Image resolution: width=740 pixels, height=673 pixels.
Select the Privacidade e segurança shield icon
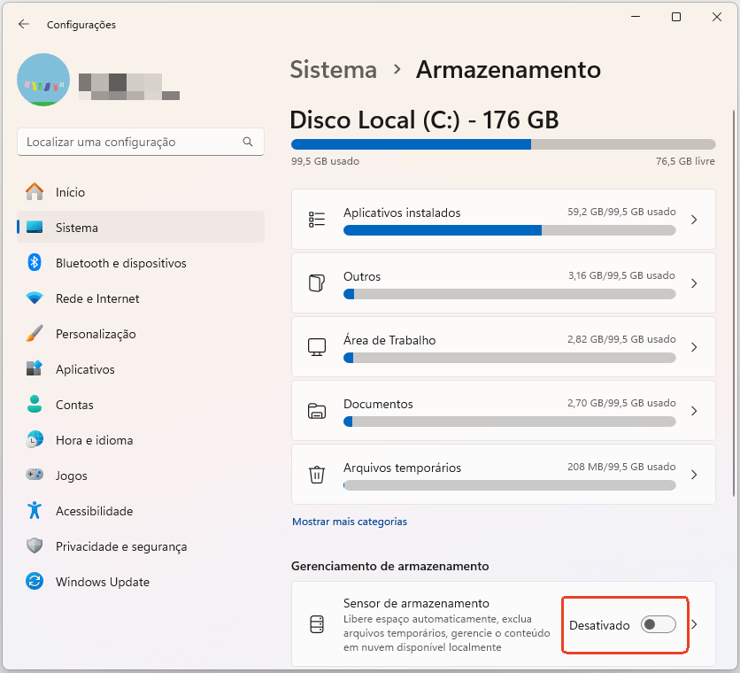(33, 546)
